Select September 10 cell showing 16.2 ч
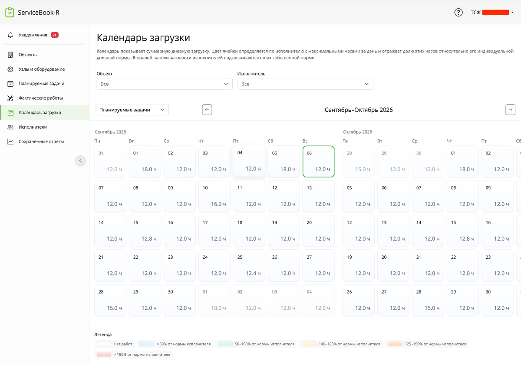The width and height of the screenshot is (521, 365). (x=214, y=196)
